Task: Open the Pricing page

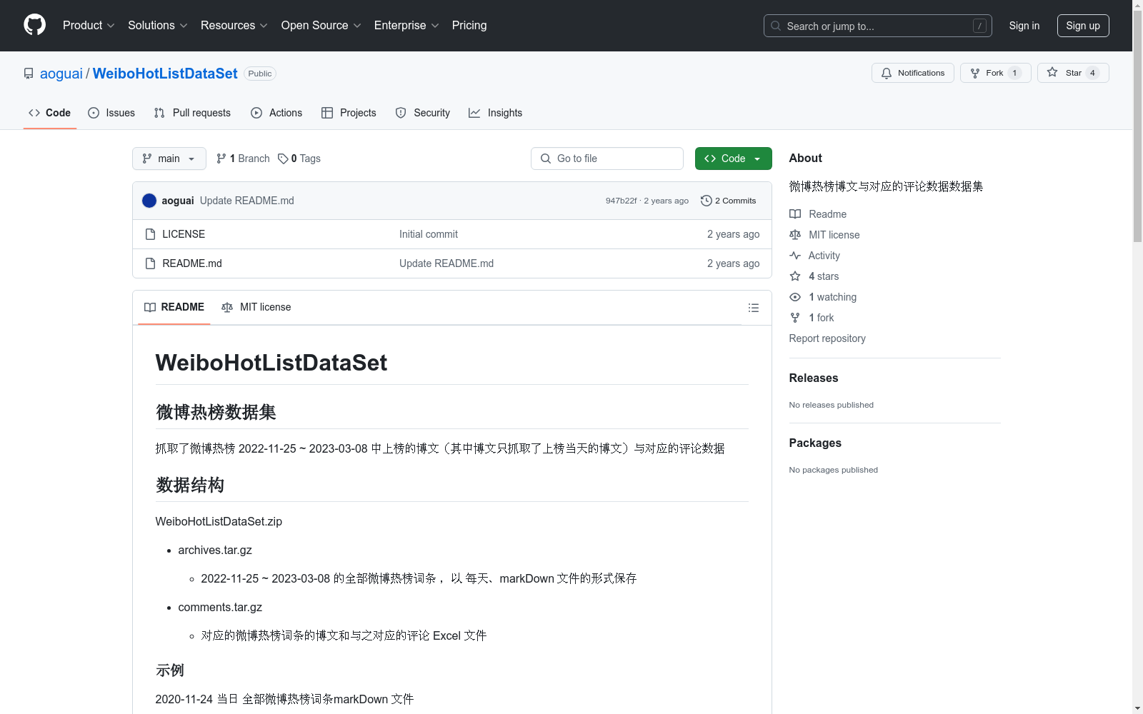Action: point(469,26)
